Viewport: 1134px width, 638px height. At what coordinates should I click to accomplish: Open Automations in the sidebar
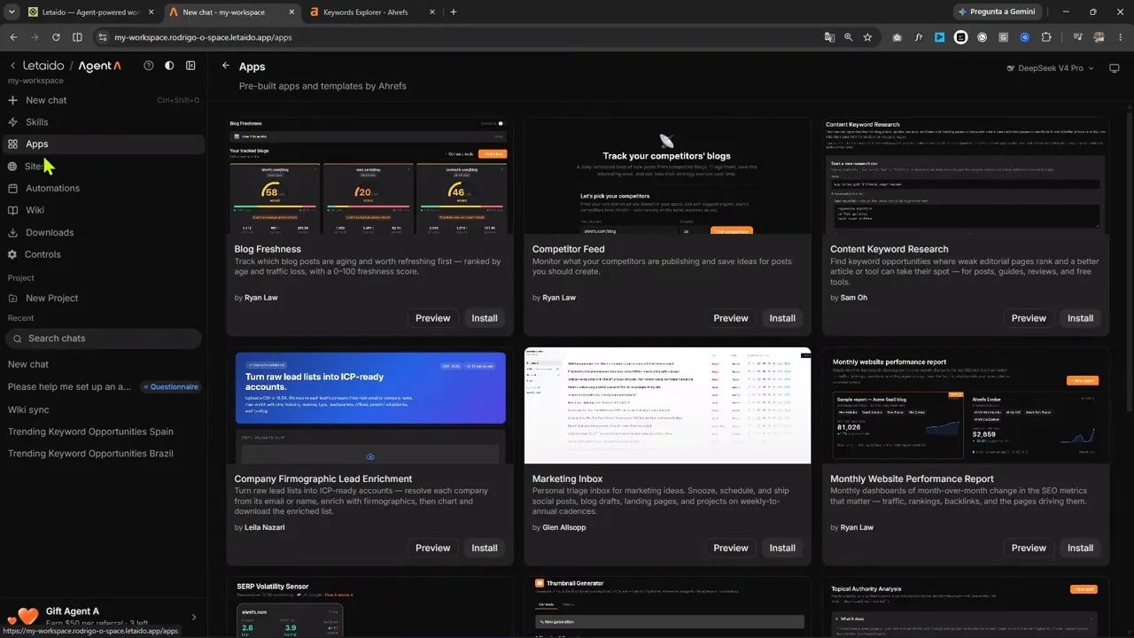(104, 188)
